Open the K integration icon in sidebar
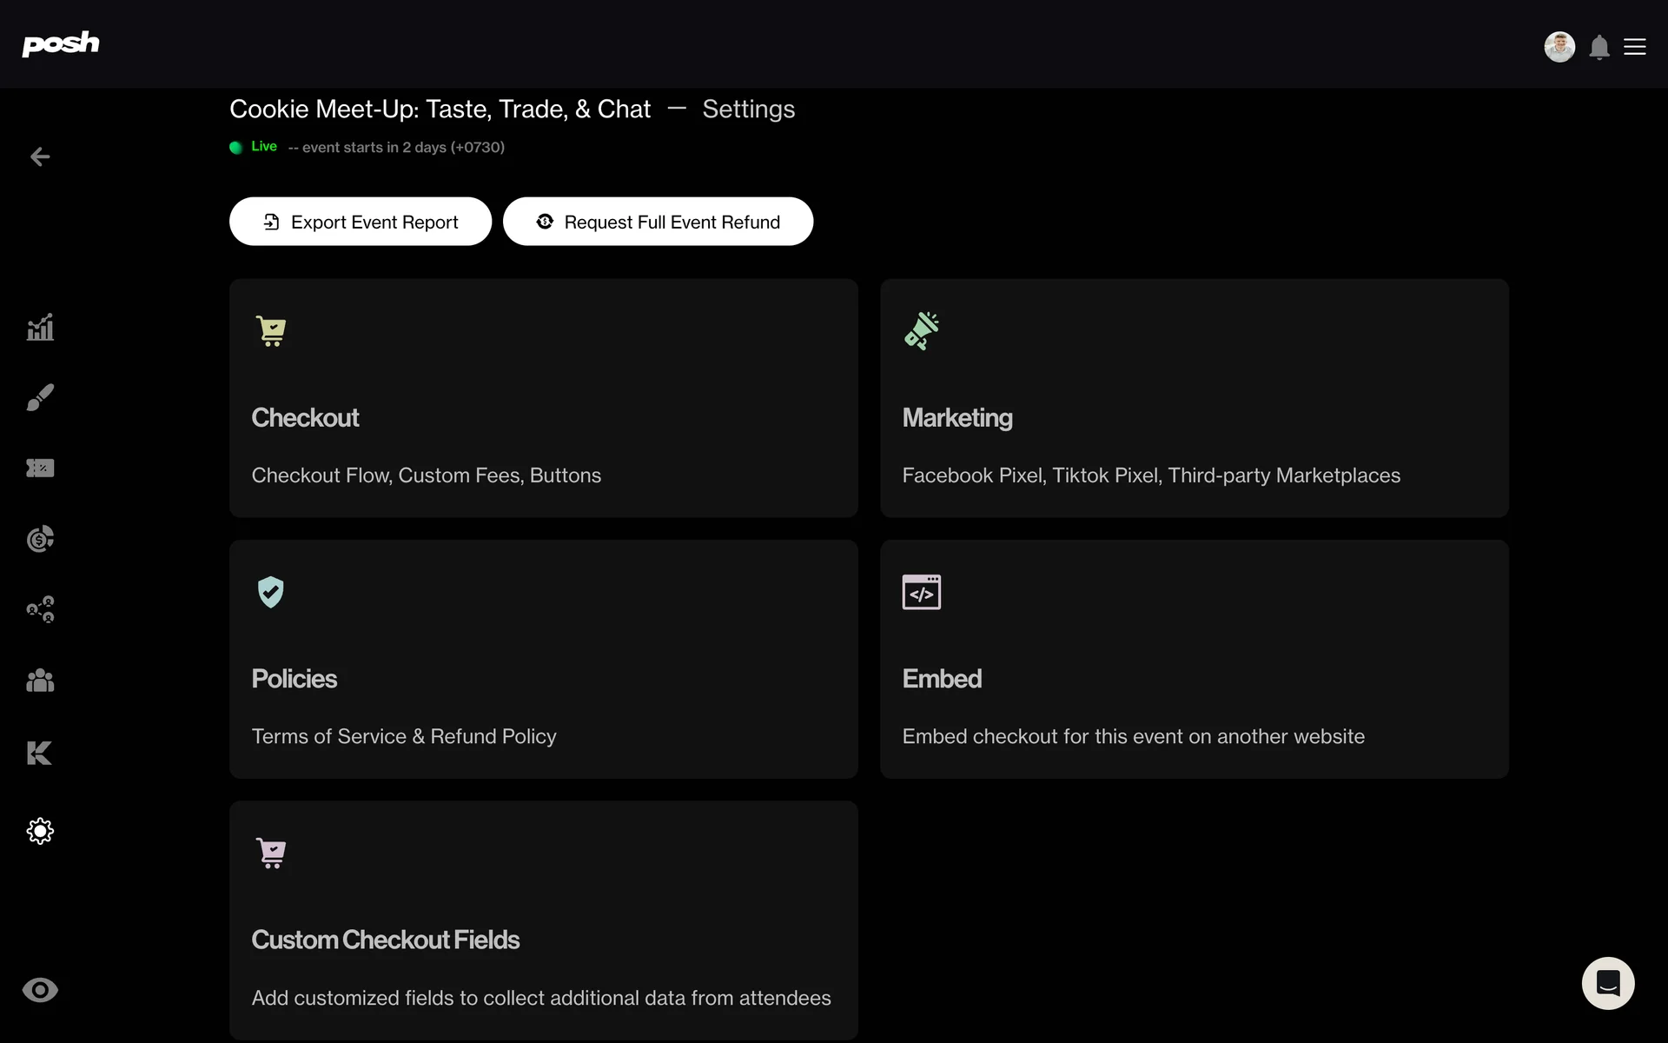The image size is (1668, 1043). click(40, 753)
